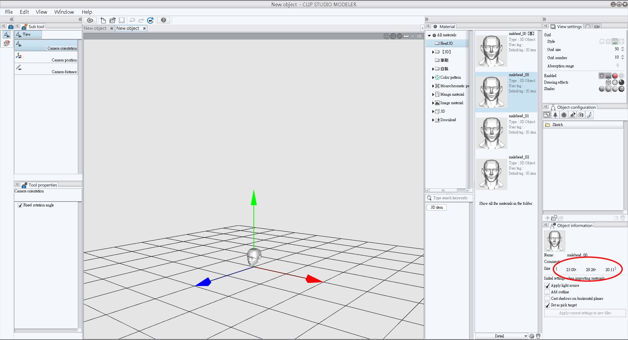Select the object operation tool icon
Image resolution: width=628 pixels, height=340 pixels.
7,43
